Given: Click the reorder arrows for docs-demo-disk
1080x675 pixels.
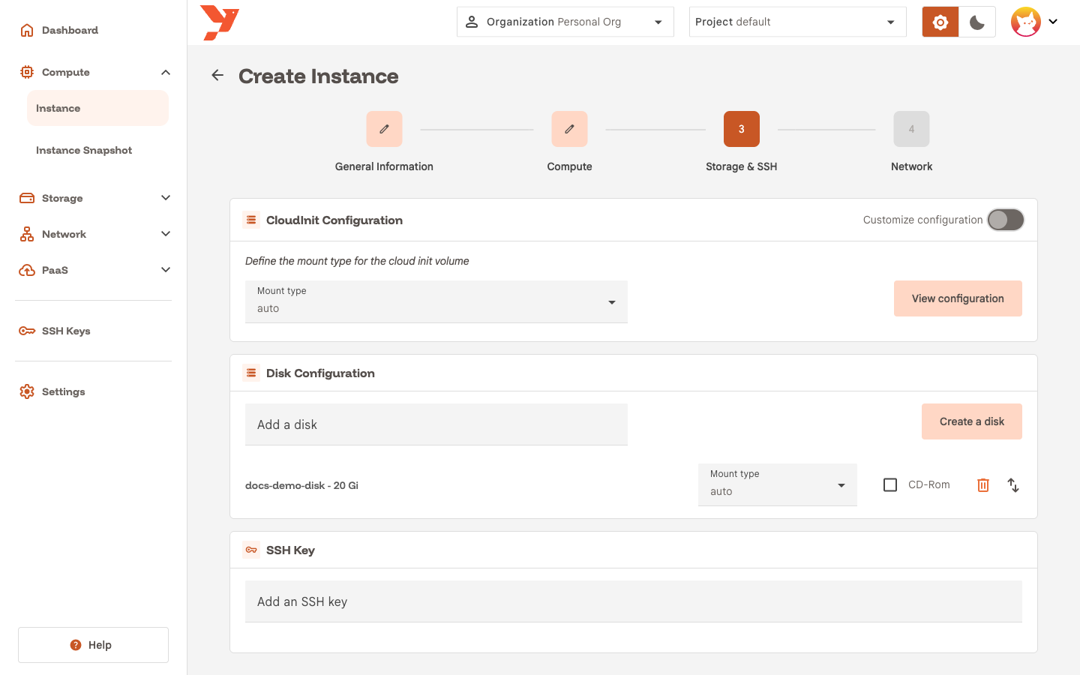Looking at the screenshot, I should tap(1013, 485).
